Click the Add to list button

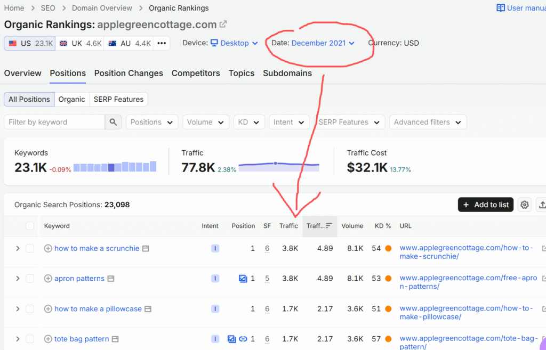pyautogui.click(x=485, y=205)
